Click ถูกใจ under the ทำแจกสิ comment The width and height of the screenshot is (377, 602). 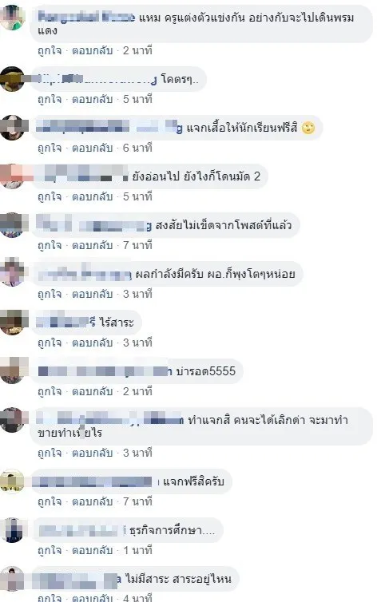click(50, 453)
